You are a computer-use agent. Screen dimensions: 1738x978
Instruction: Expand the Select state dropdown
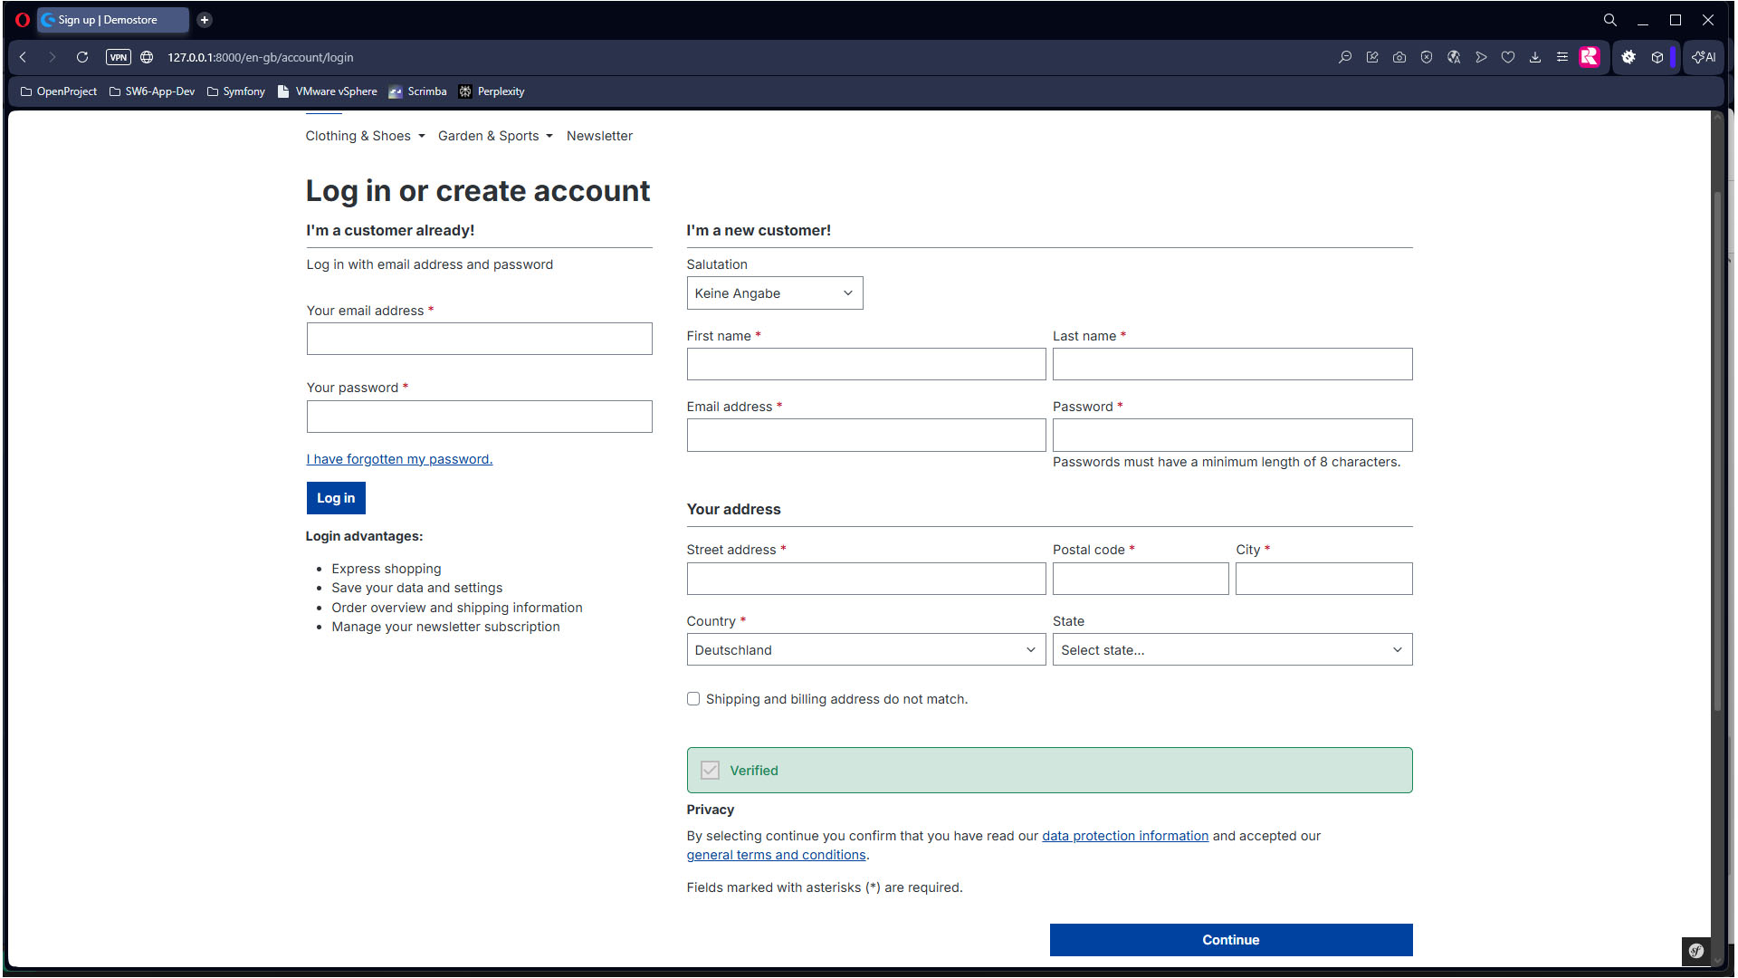tap(1231, 650)
